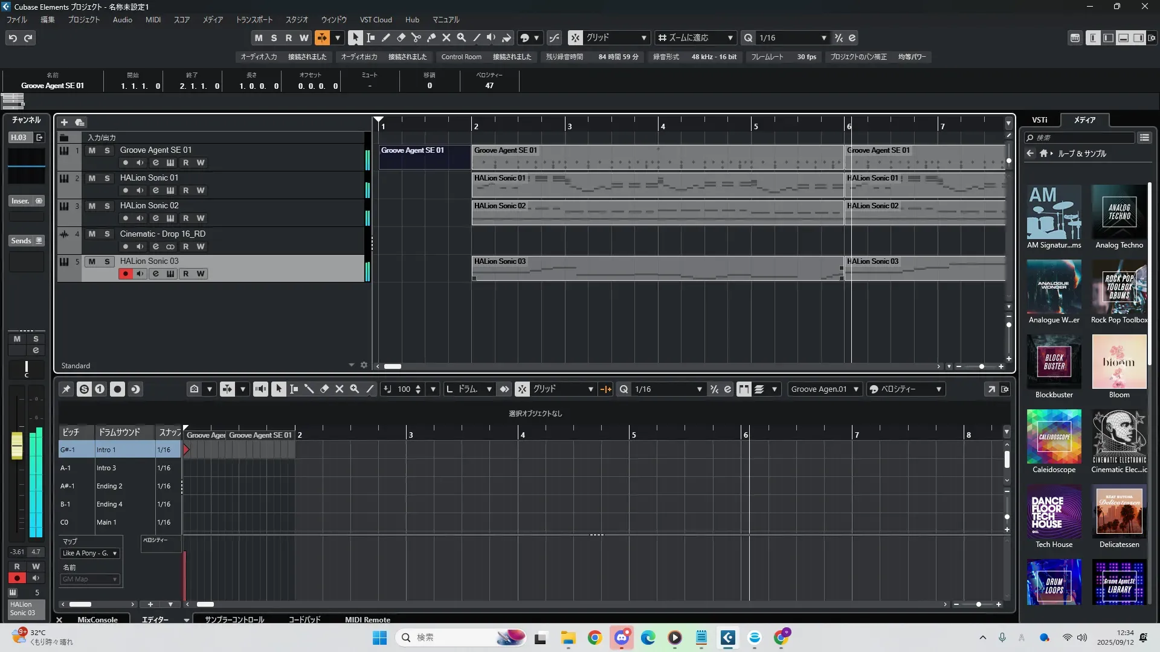Solo the Groove Agent SE 01 track

107,150
